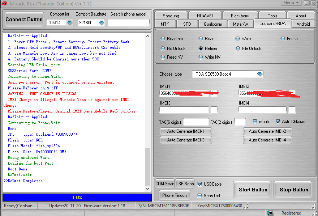
Task: Select the File Unlock radio option
Action: click(x=238, y=48)
